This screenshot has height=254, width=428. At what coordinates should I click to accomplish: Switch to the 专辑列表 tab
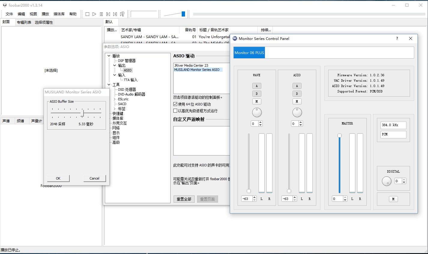coord(24,22)
